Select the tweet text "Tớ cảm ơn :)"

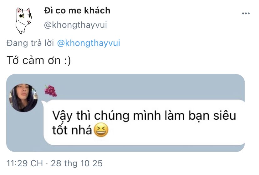point(39,60)
